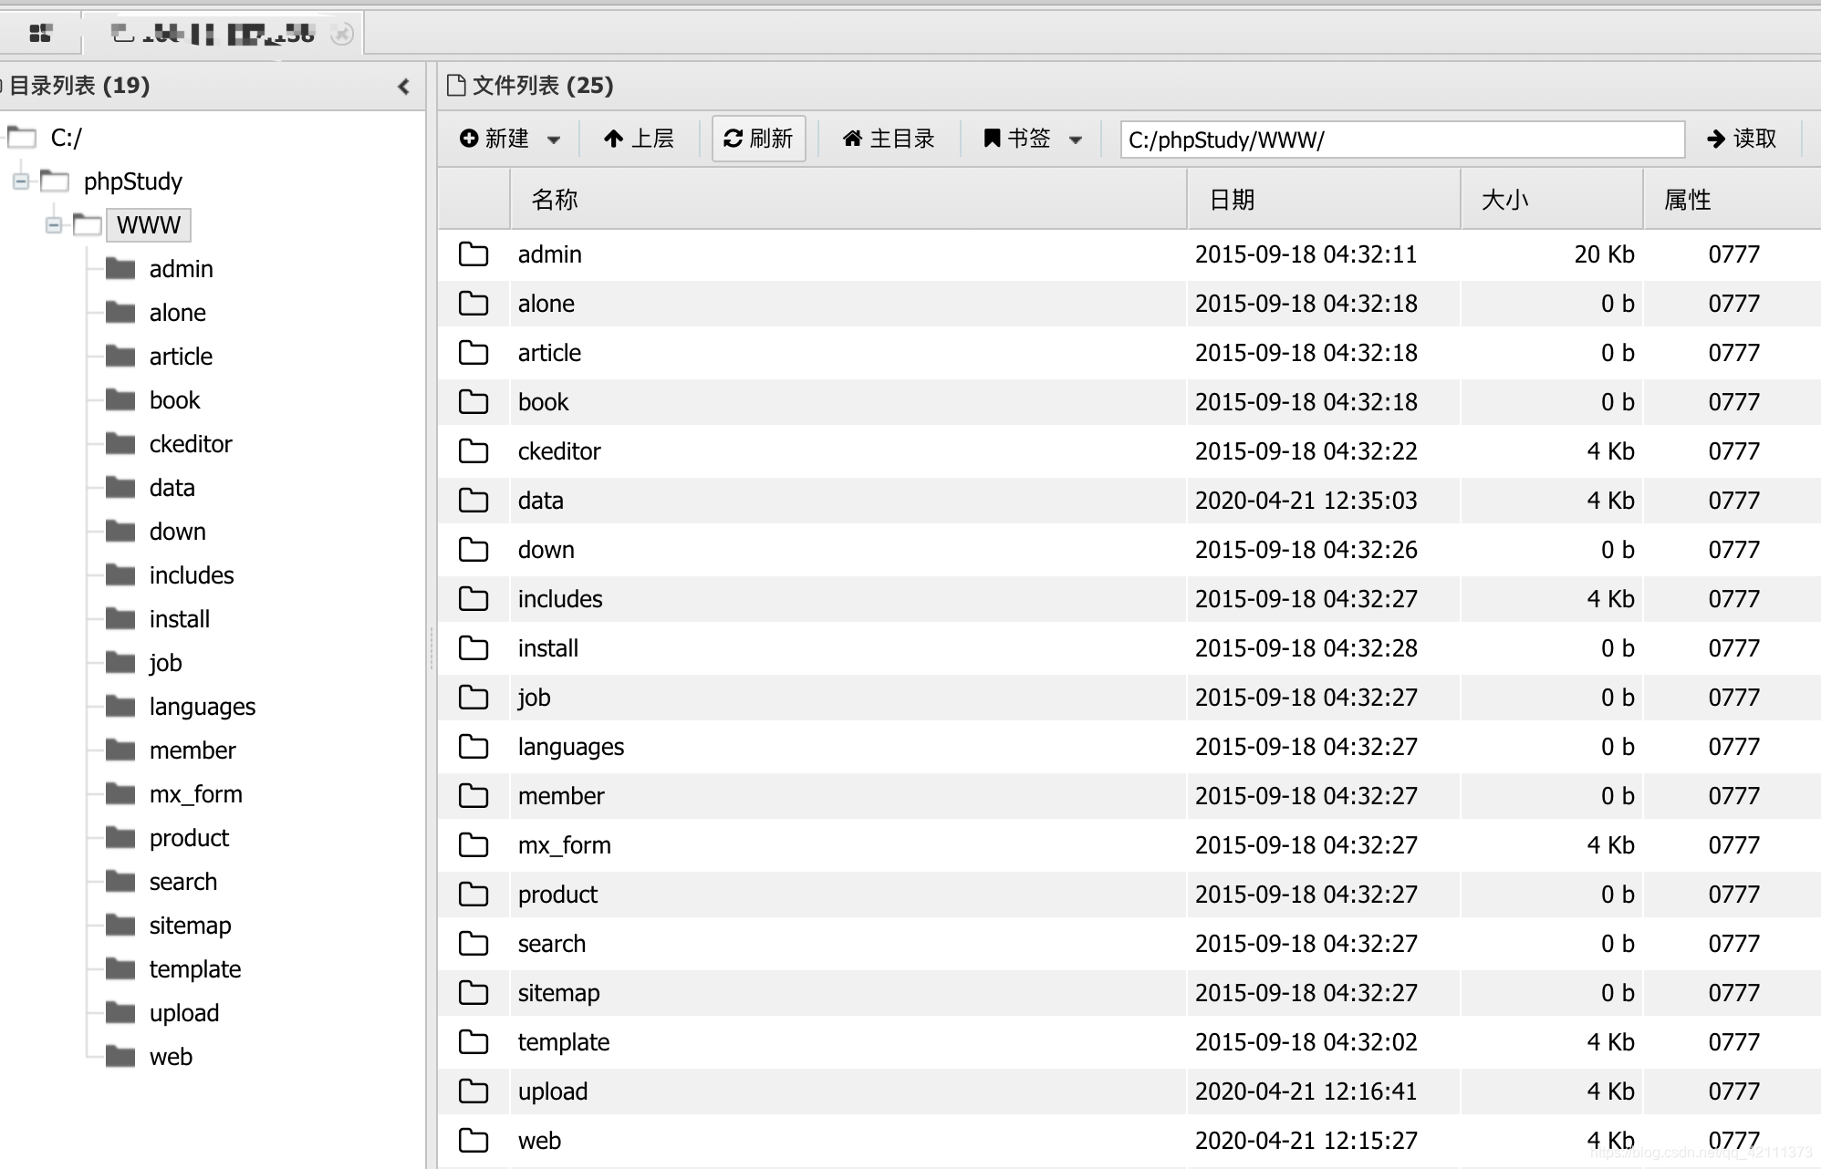Screen dimensions: 1821x1169
Task: Click the home grid icon tab
Action: (x=40, y=35)
